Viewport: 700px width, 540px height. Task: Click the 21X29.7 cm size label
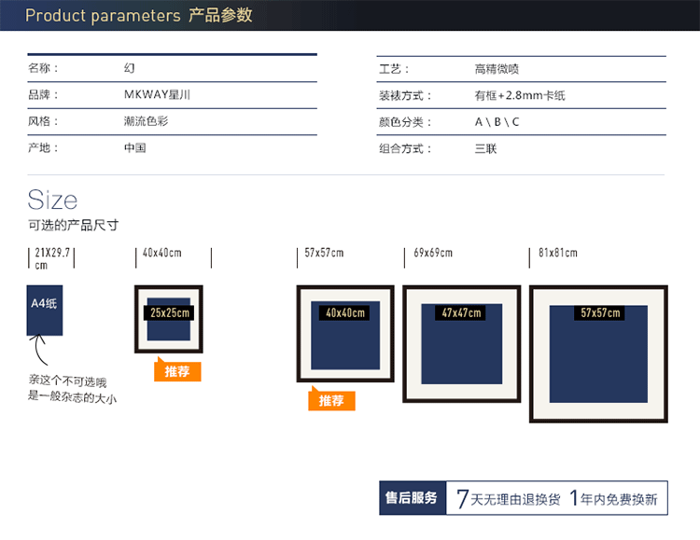pos(52,259)
